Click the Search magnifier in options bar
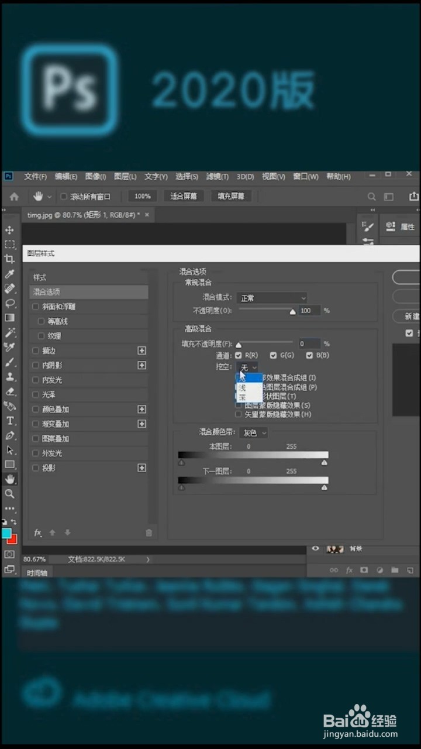This screenshot has width=421, height=749. pyautogui.click(x=372, y=197)
